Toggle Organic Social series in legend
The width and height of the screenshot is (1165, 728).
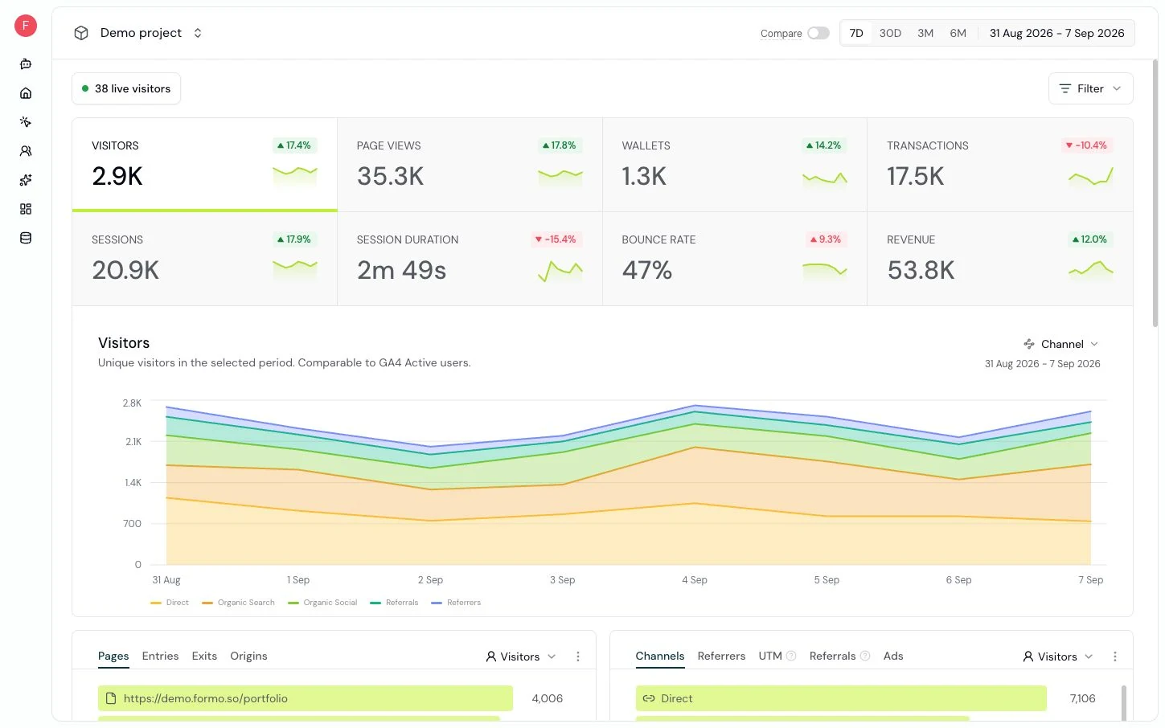pyautogui.click(x=322, y=603)
